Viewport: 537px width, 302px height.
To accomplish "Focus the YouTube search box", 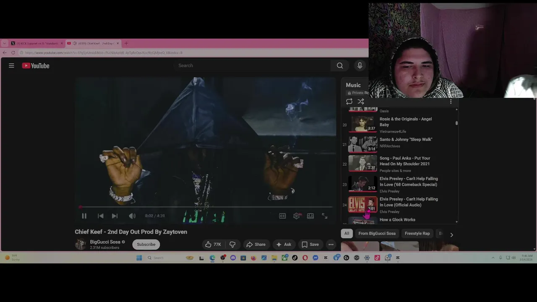I will [x=252, y=65].
